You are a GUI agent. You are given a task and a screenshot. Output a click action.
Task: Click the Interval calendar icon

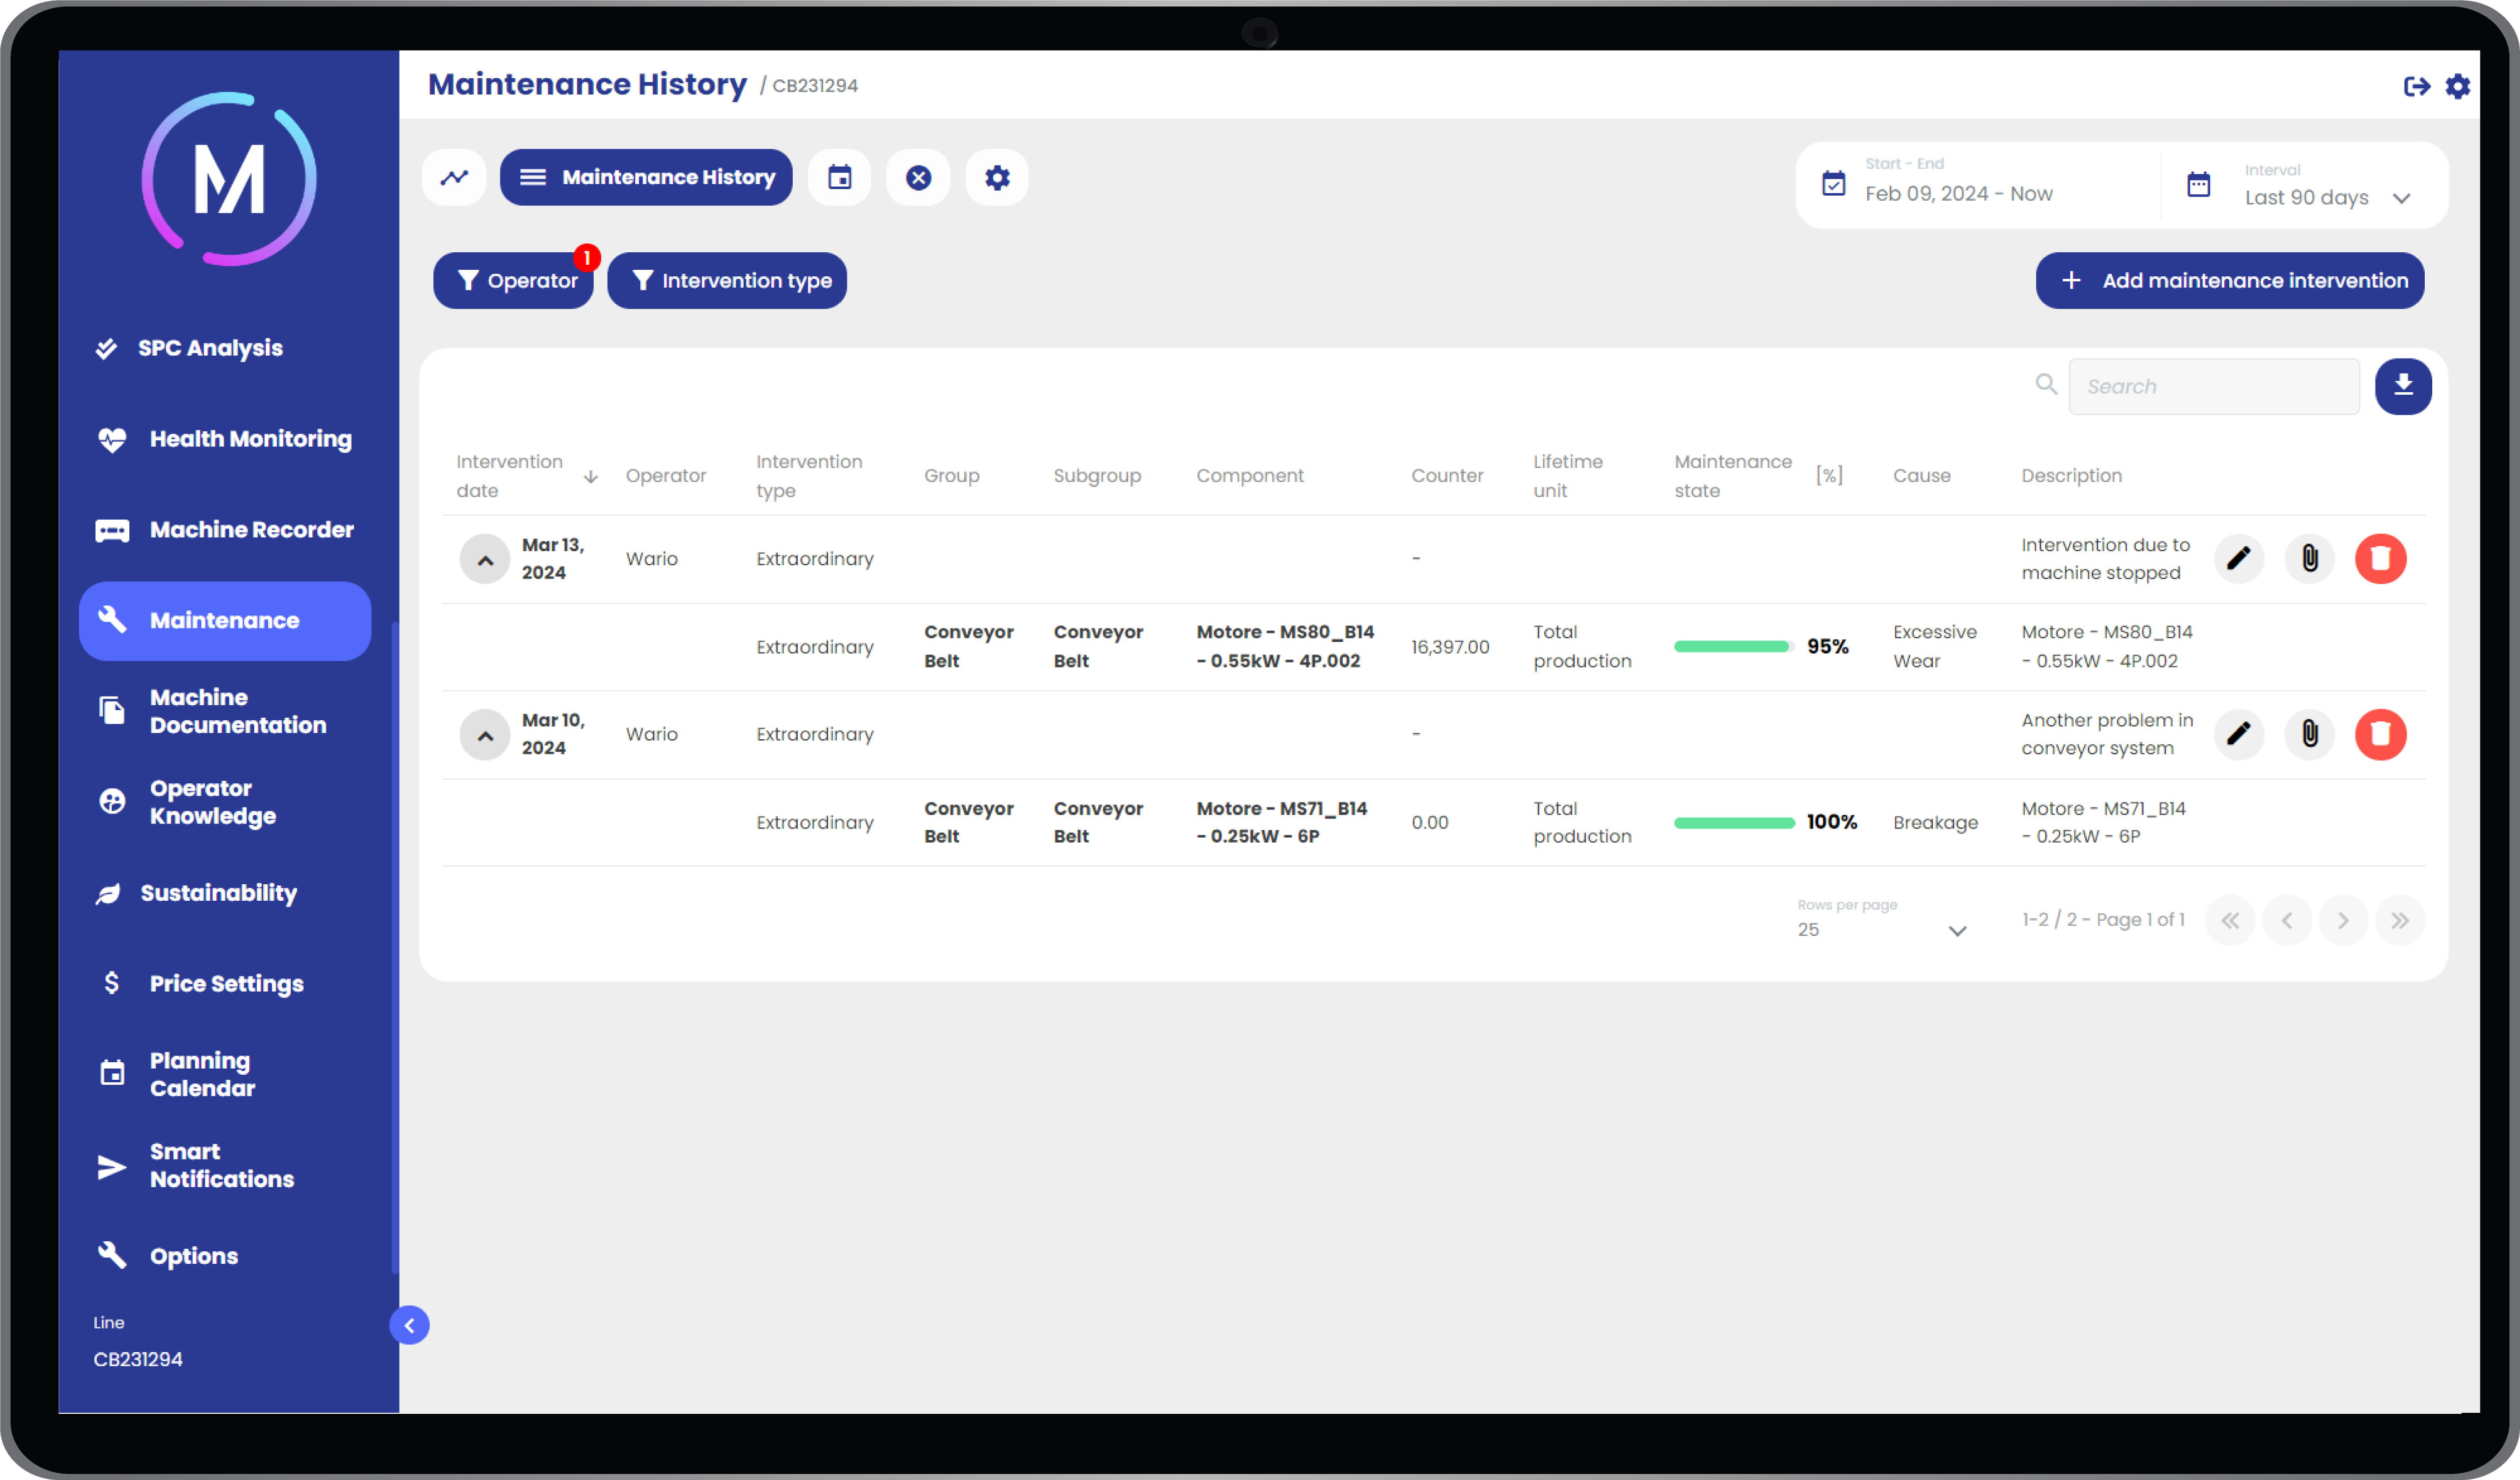[x=2198, y=184]
